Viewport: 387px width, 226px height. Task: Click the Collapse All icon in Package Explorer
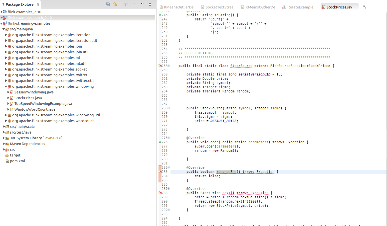[108, 4]
